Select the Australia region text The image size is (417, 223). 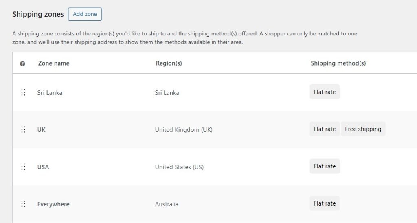[x=167, y=204]
